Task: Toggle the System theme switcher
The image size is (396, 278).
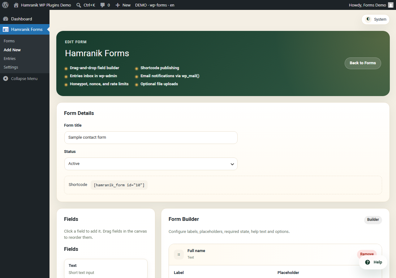Action: click(376, 19)
